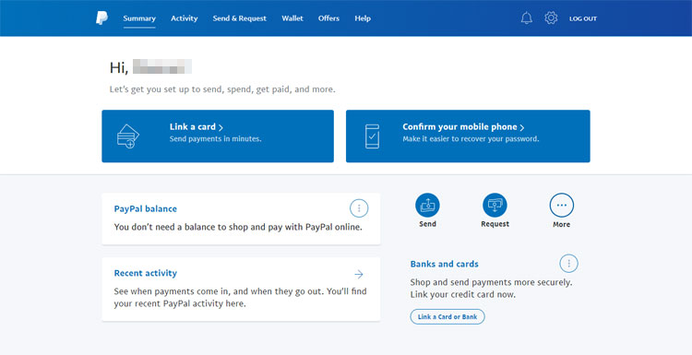Image resolution: width=692 pixels, height=355 pixels.
Task: Open the notifications bell icon
Action: pyautogui.click(x=527, y=18)
